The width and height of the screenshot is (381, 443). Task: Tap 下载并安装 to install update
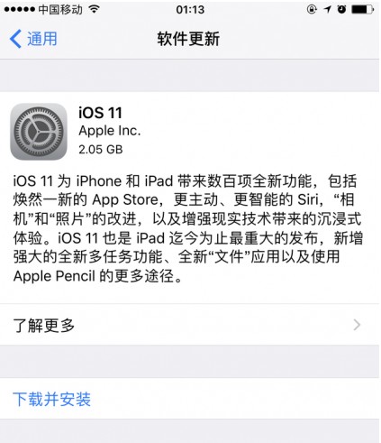point(51,399)
